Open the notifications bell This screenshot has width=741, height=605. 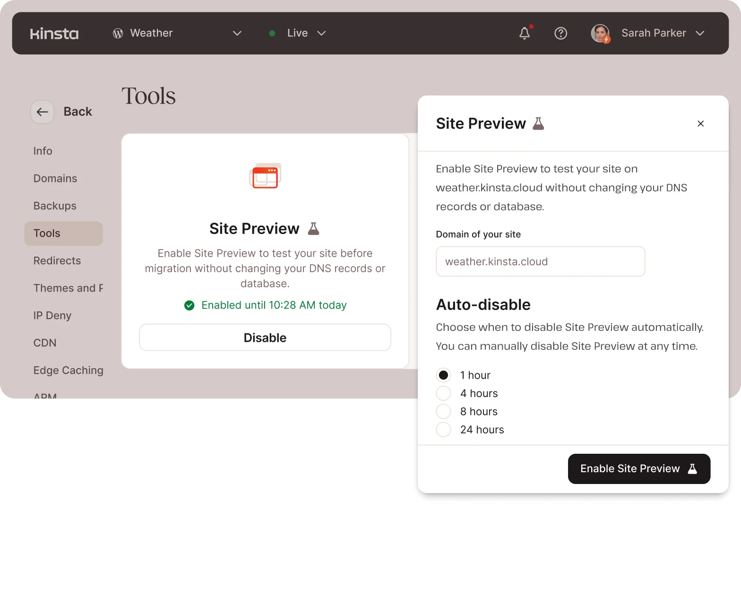point(525,33)
